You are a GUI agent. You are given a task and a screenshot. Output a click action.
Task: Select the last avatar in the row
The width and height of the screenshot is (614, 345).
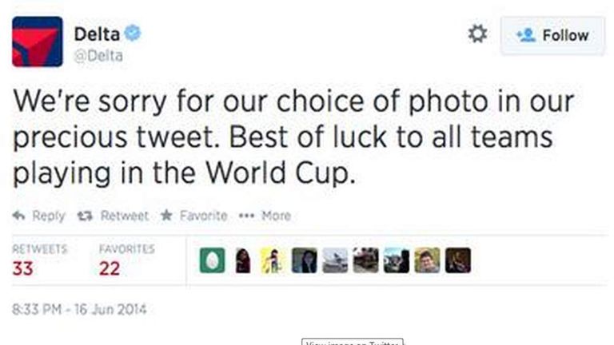[x=458, y=260]
